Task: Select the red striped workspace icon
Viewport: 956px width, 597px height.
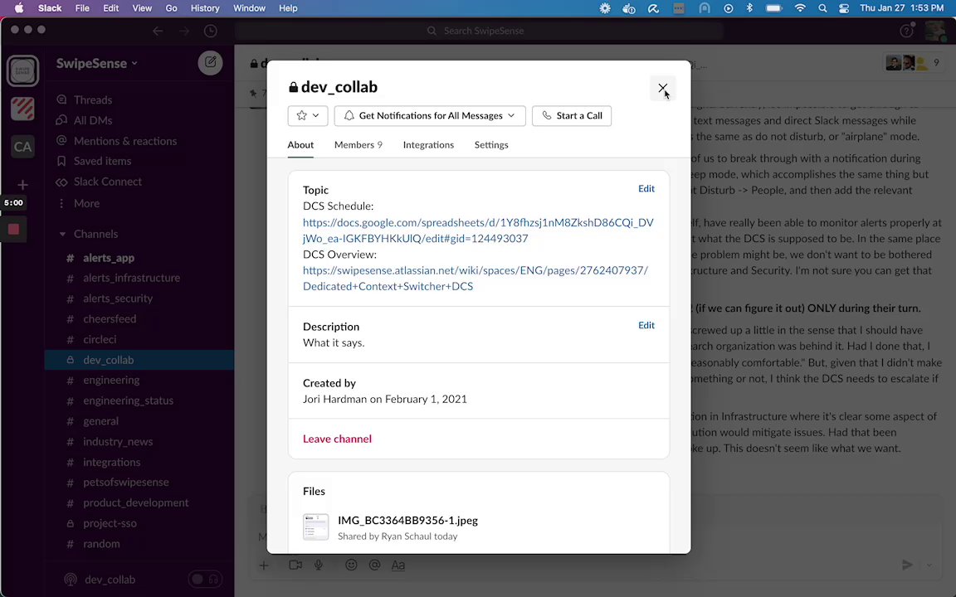Action: 22,109
